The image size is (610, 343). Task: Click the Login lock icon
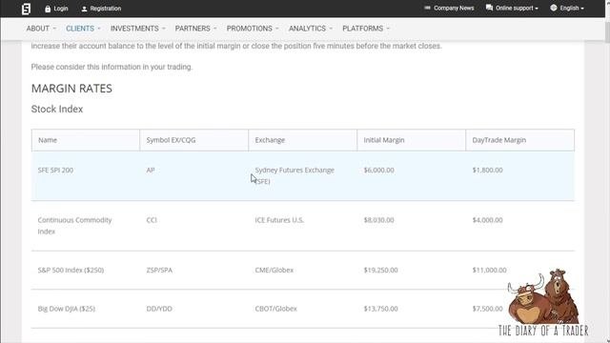click(x=48, y=9)
